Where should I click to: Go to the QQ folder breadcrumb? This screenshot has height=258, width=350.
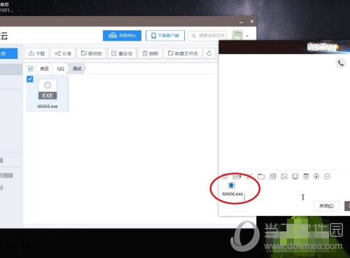coord(61,69)
